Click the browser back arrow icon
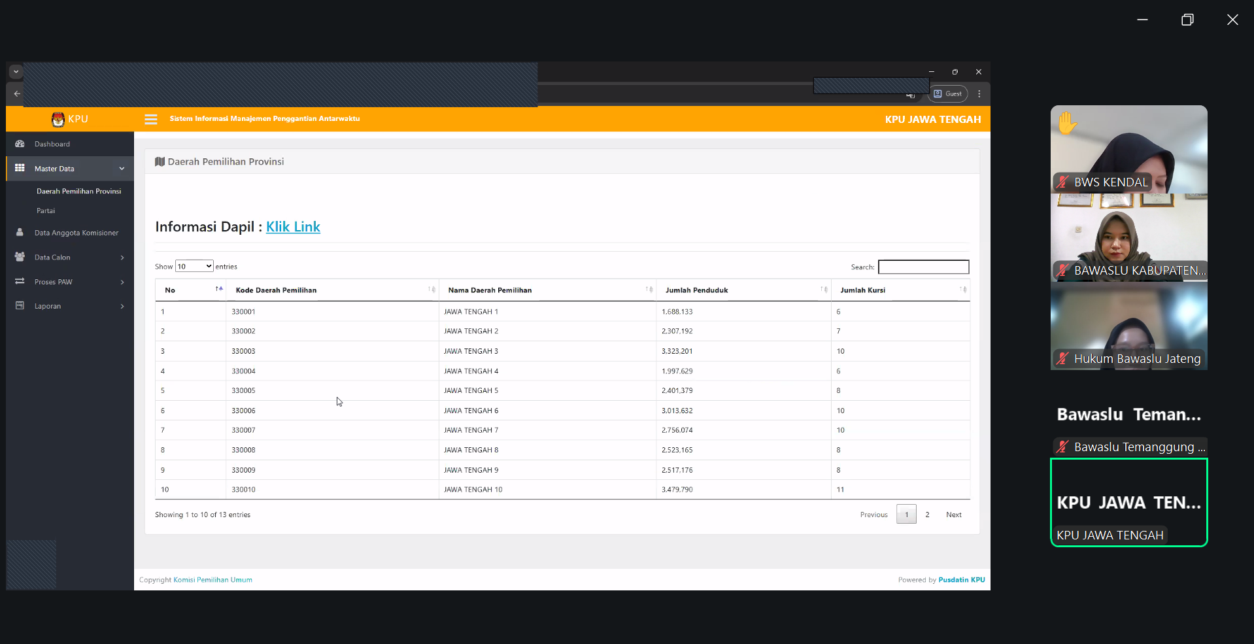1254x644 pixels. (17, 93)
